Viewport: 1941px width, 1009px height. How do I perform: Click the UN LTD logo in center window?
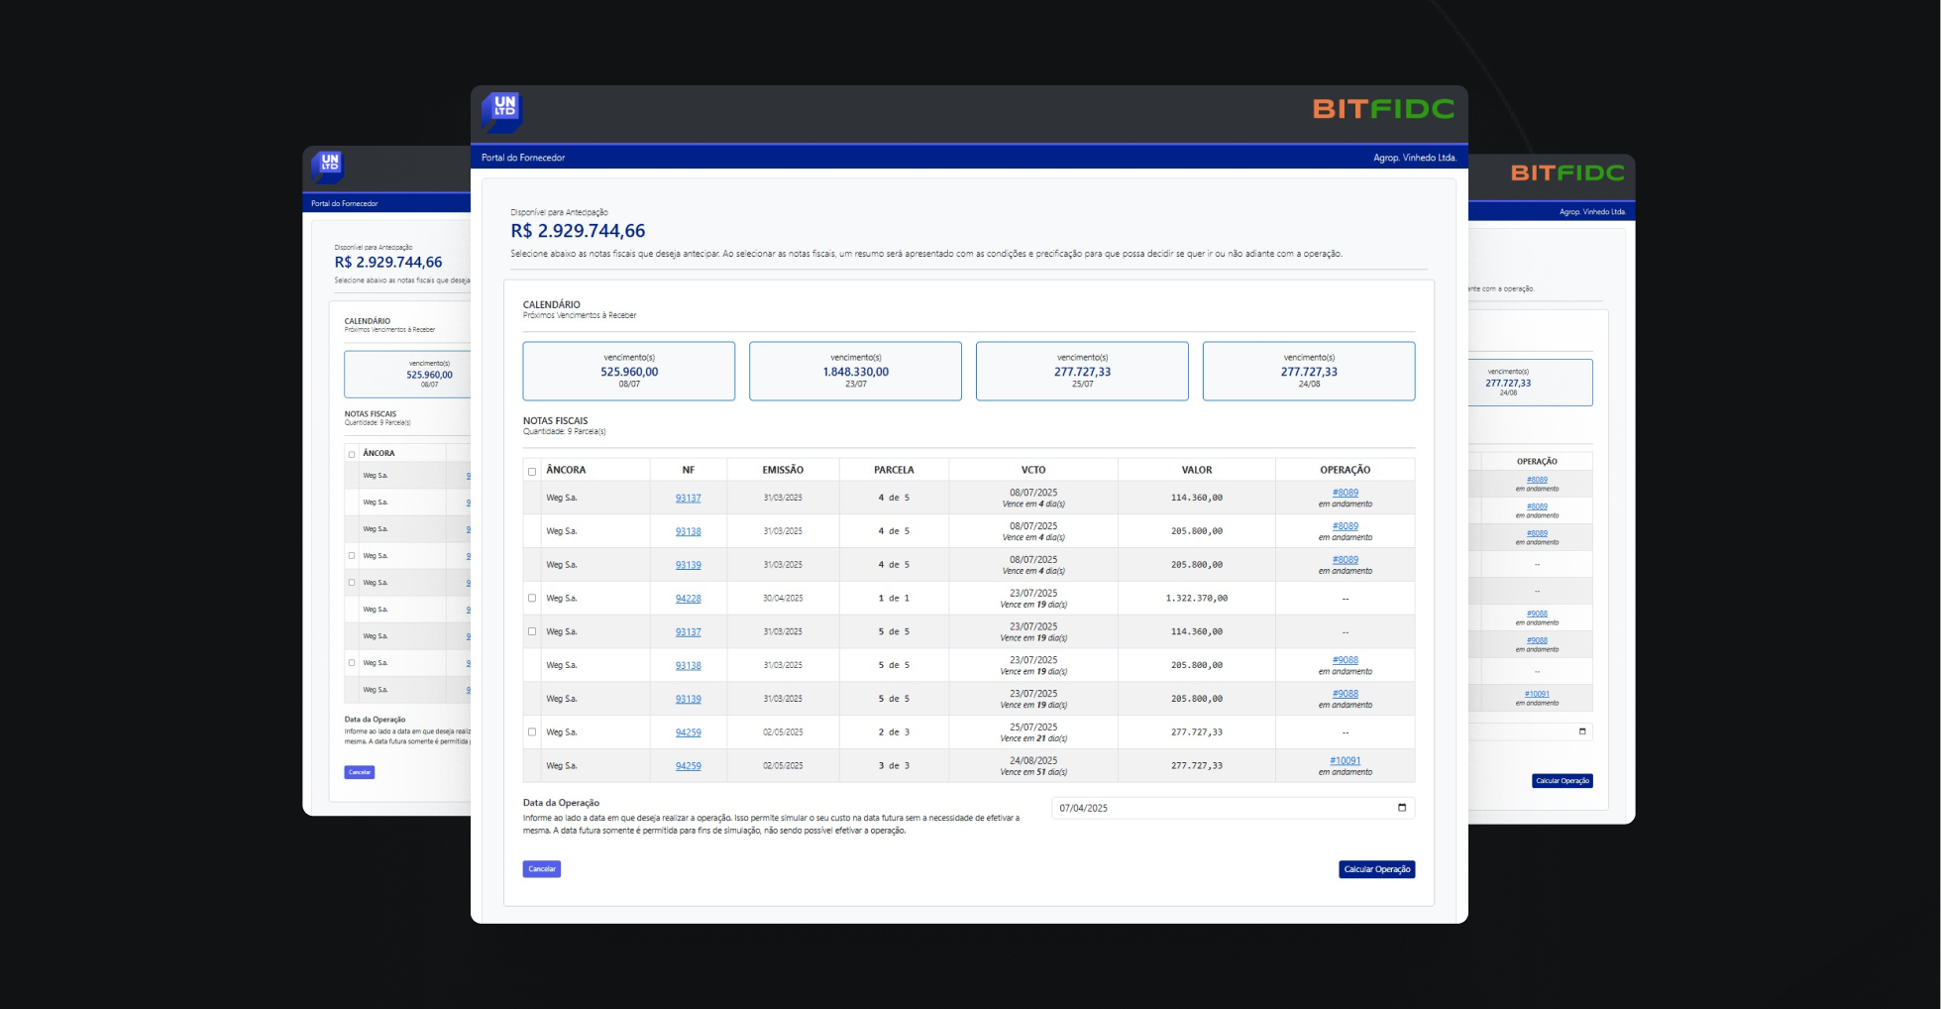(501, 111)
